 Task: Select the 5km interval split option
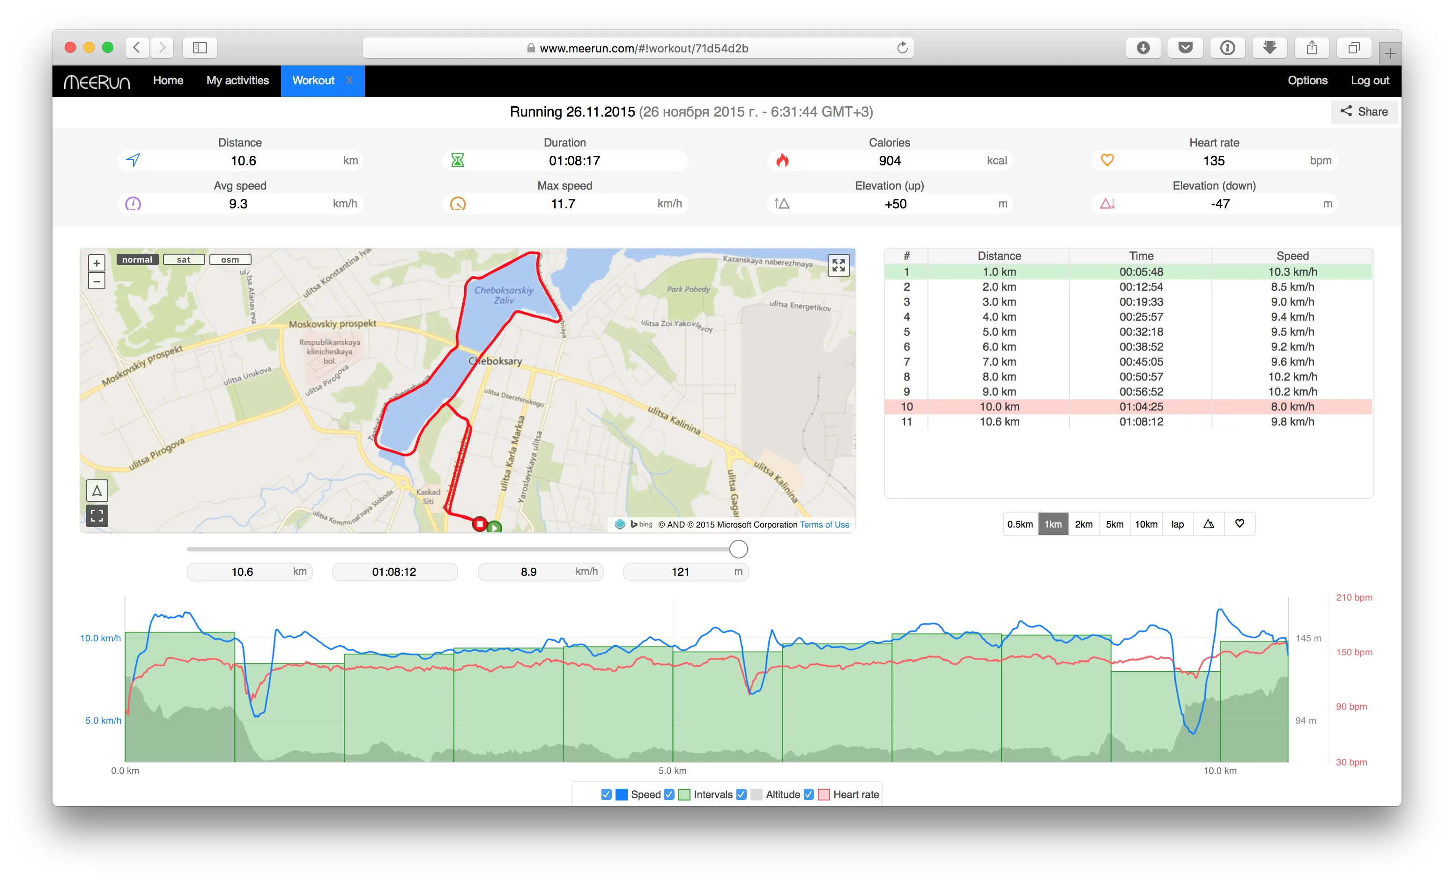click(x=1115, y=524)
